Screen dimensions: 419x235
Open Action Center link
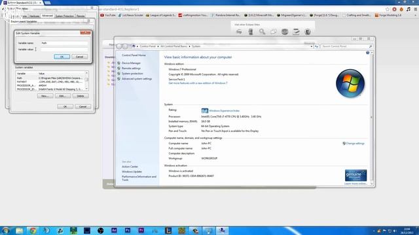(x=130, y=166)
